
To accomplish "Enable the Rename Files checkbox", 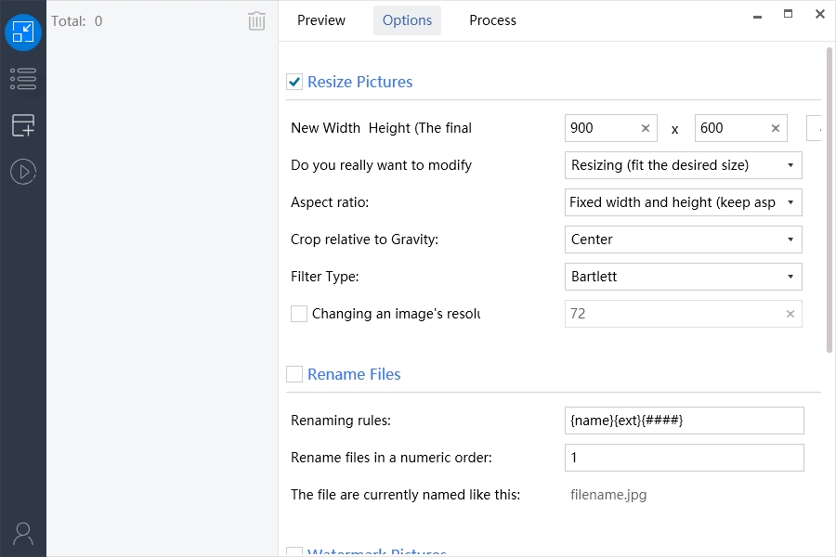I will click(295, 374).
